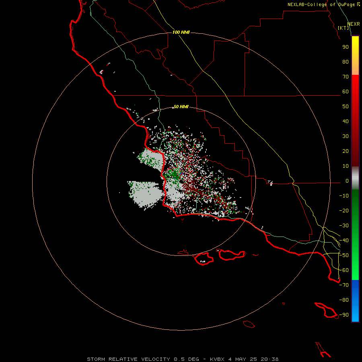
Task: Click the 30 value on the velocity scale
Action: [x=346, y=136]
